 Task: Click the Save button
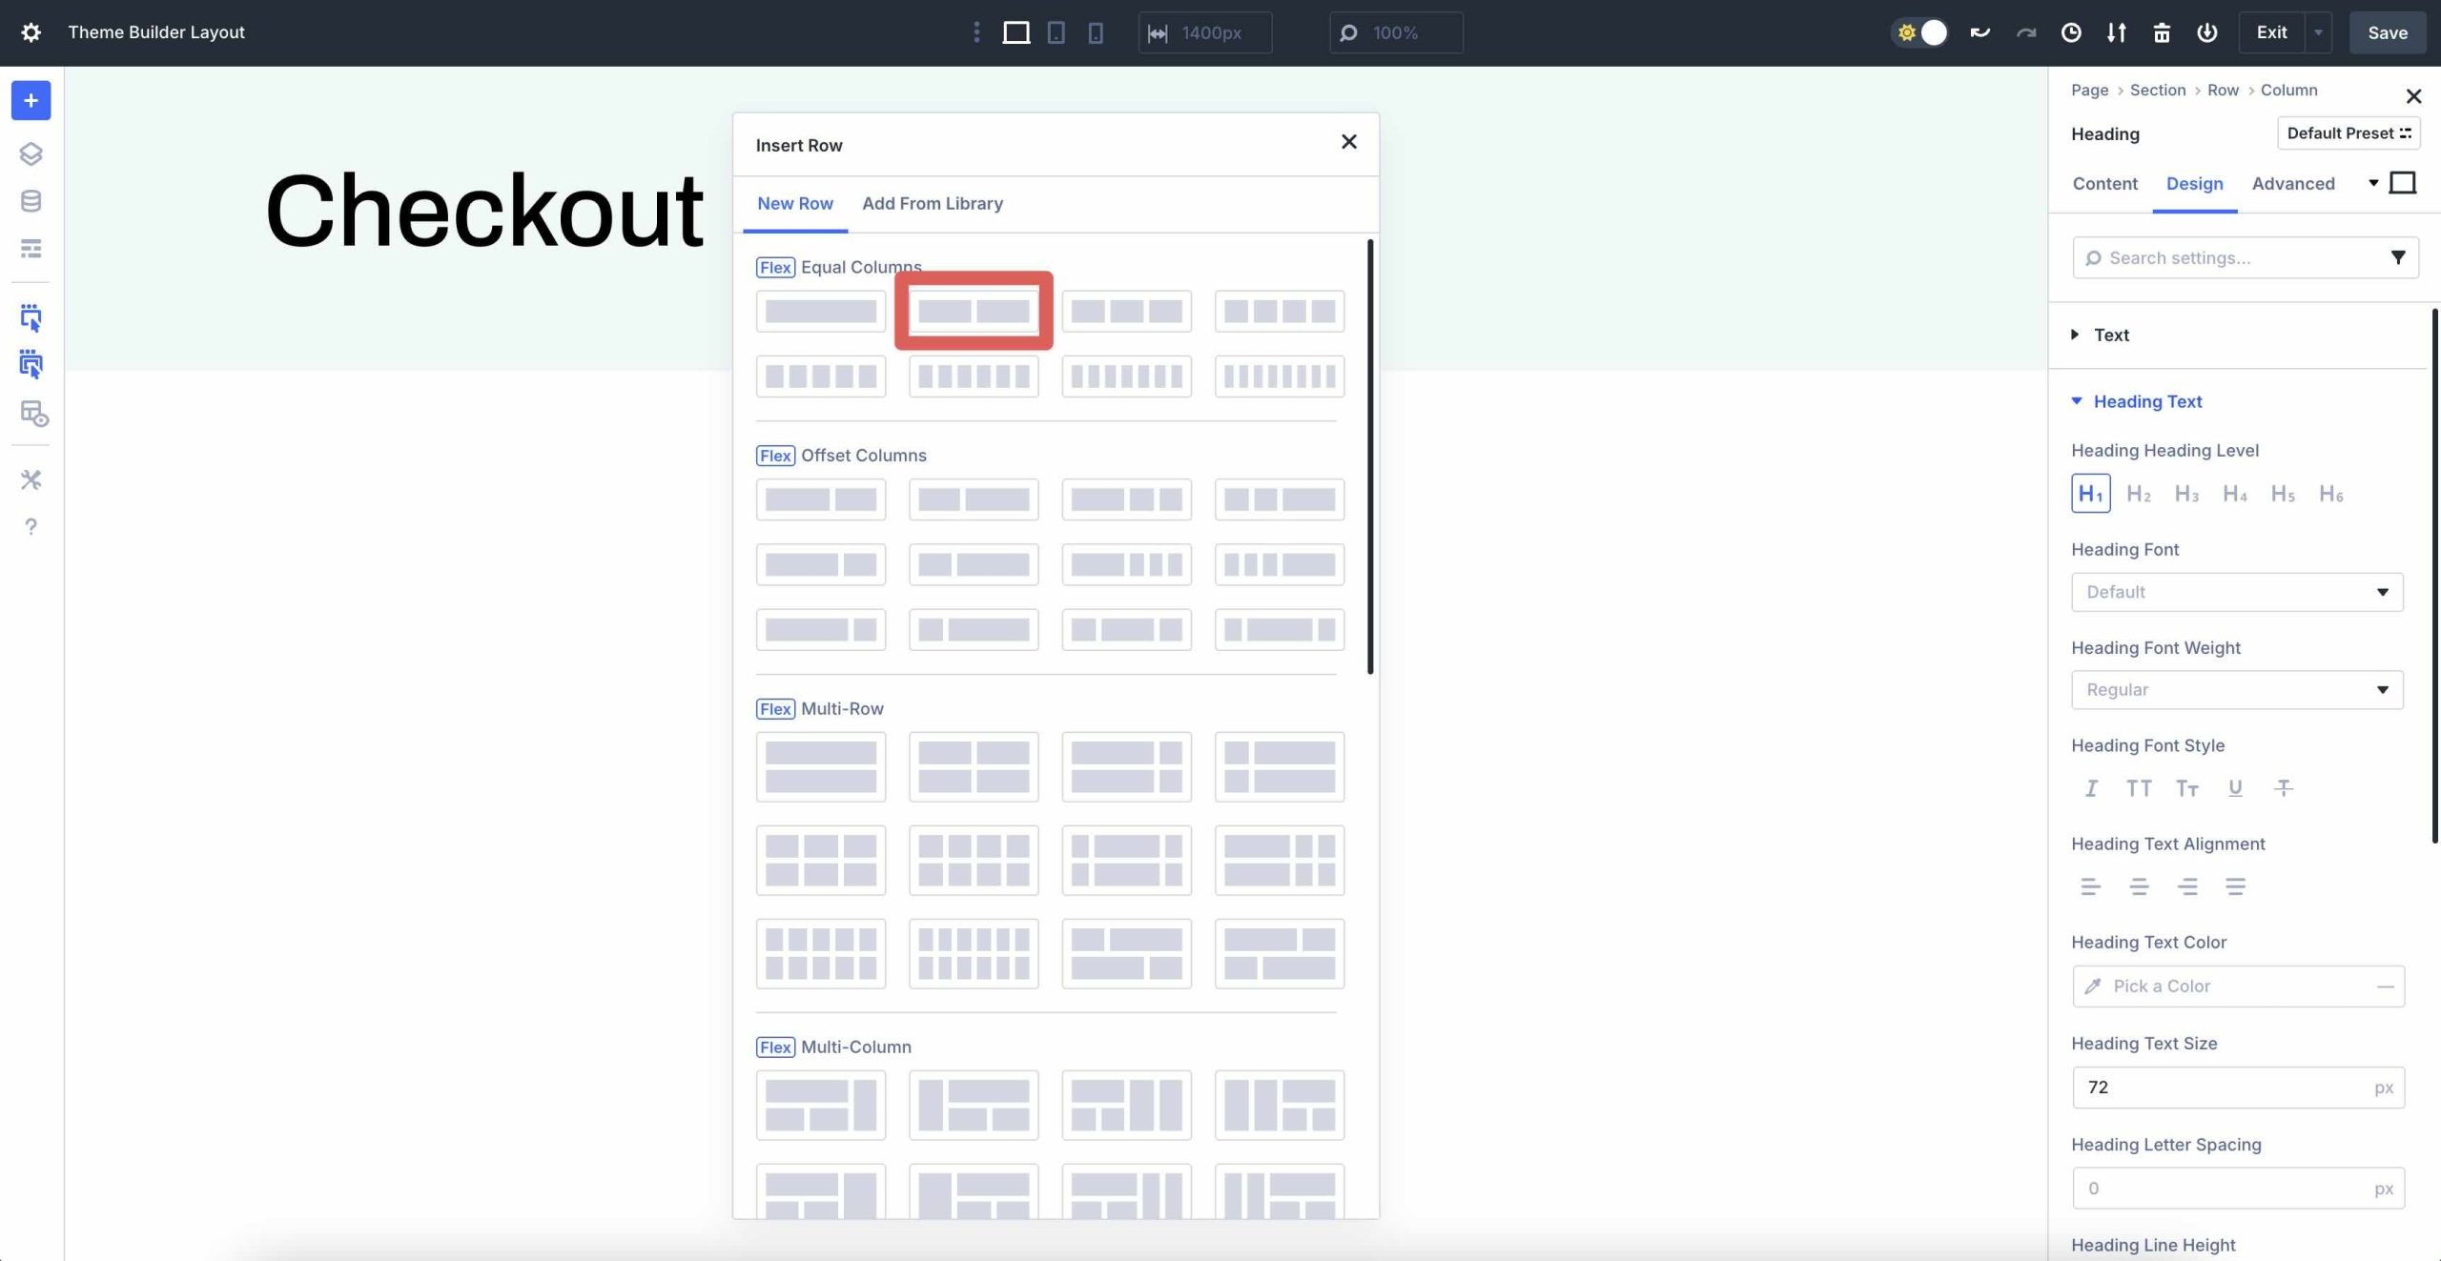[x=2387, y=31]
